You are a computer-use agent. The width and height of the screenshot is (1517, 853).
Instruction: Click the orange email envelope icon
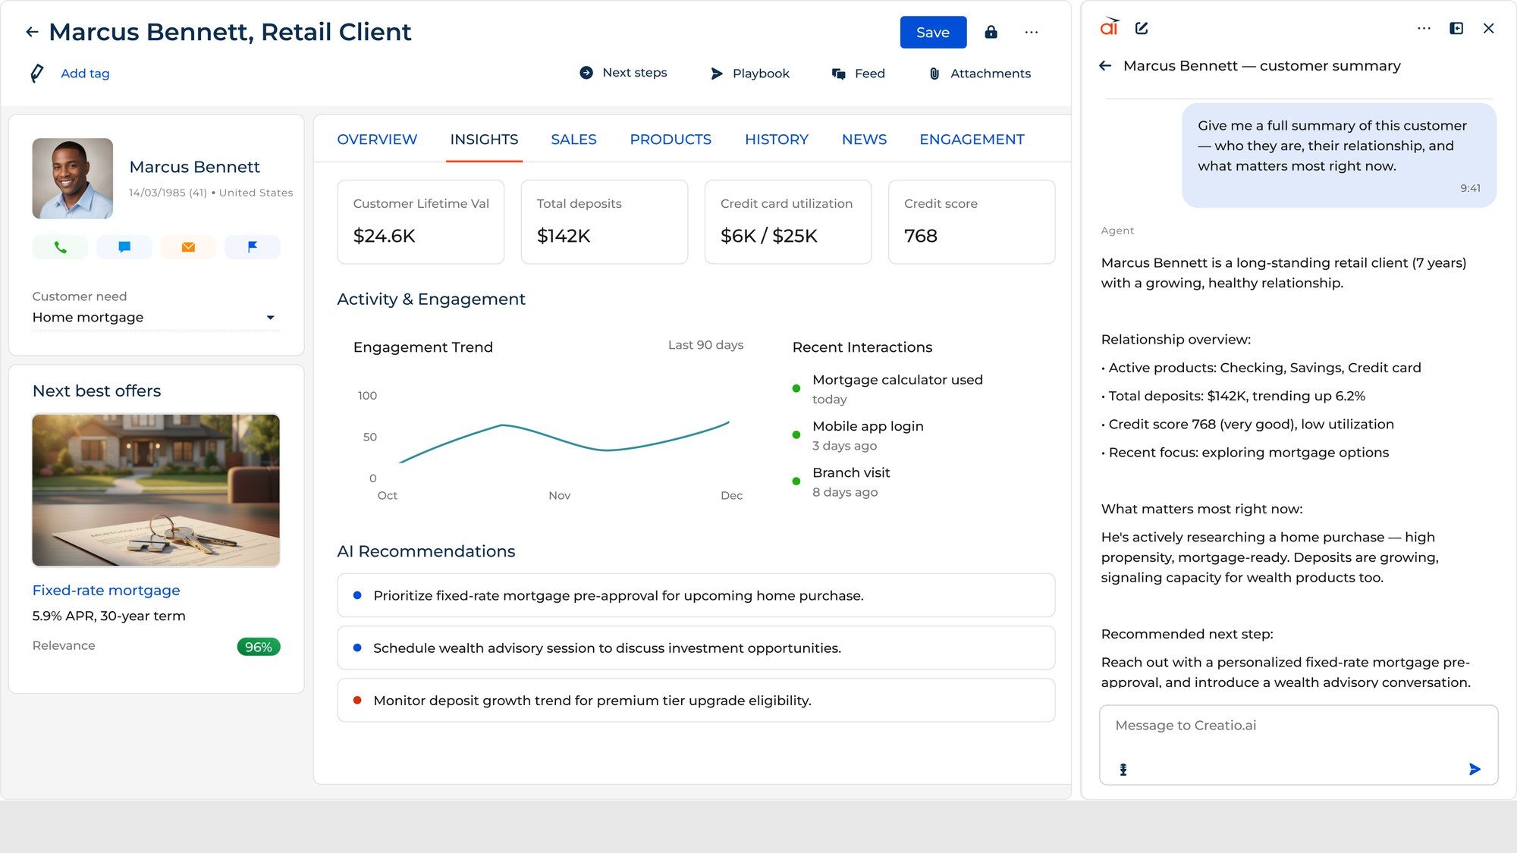point(188,247)
